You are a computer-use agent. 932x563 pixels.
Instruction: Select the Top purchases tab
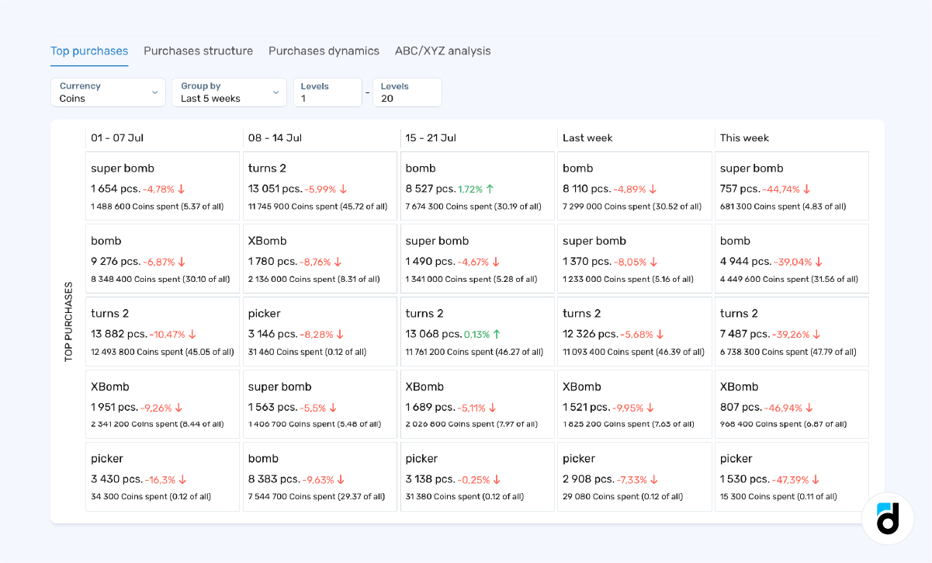click(89, 51)
